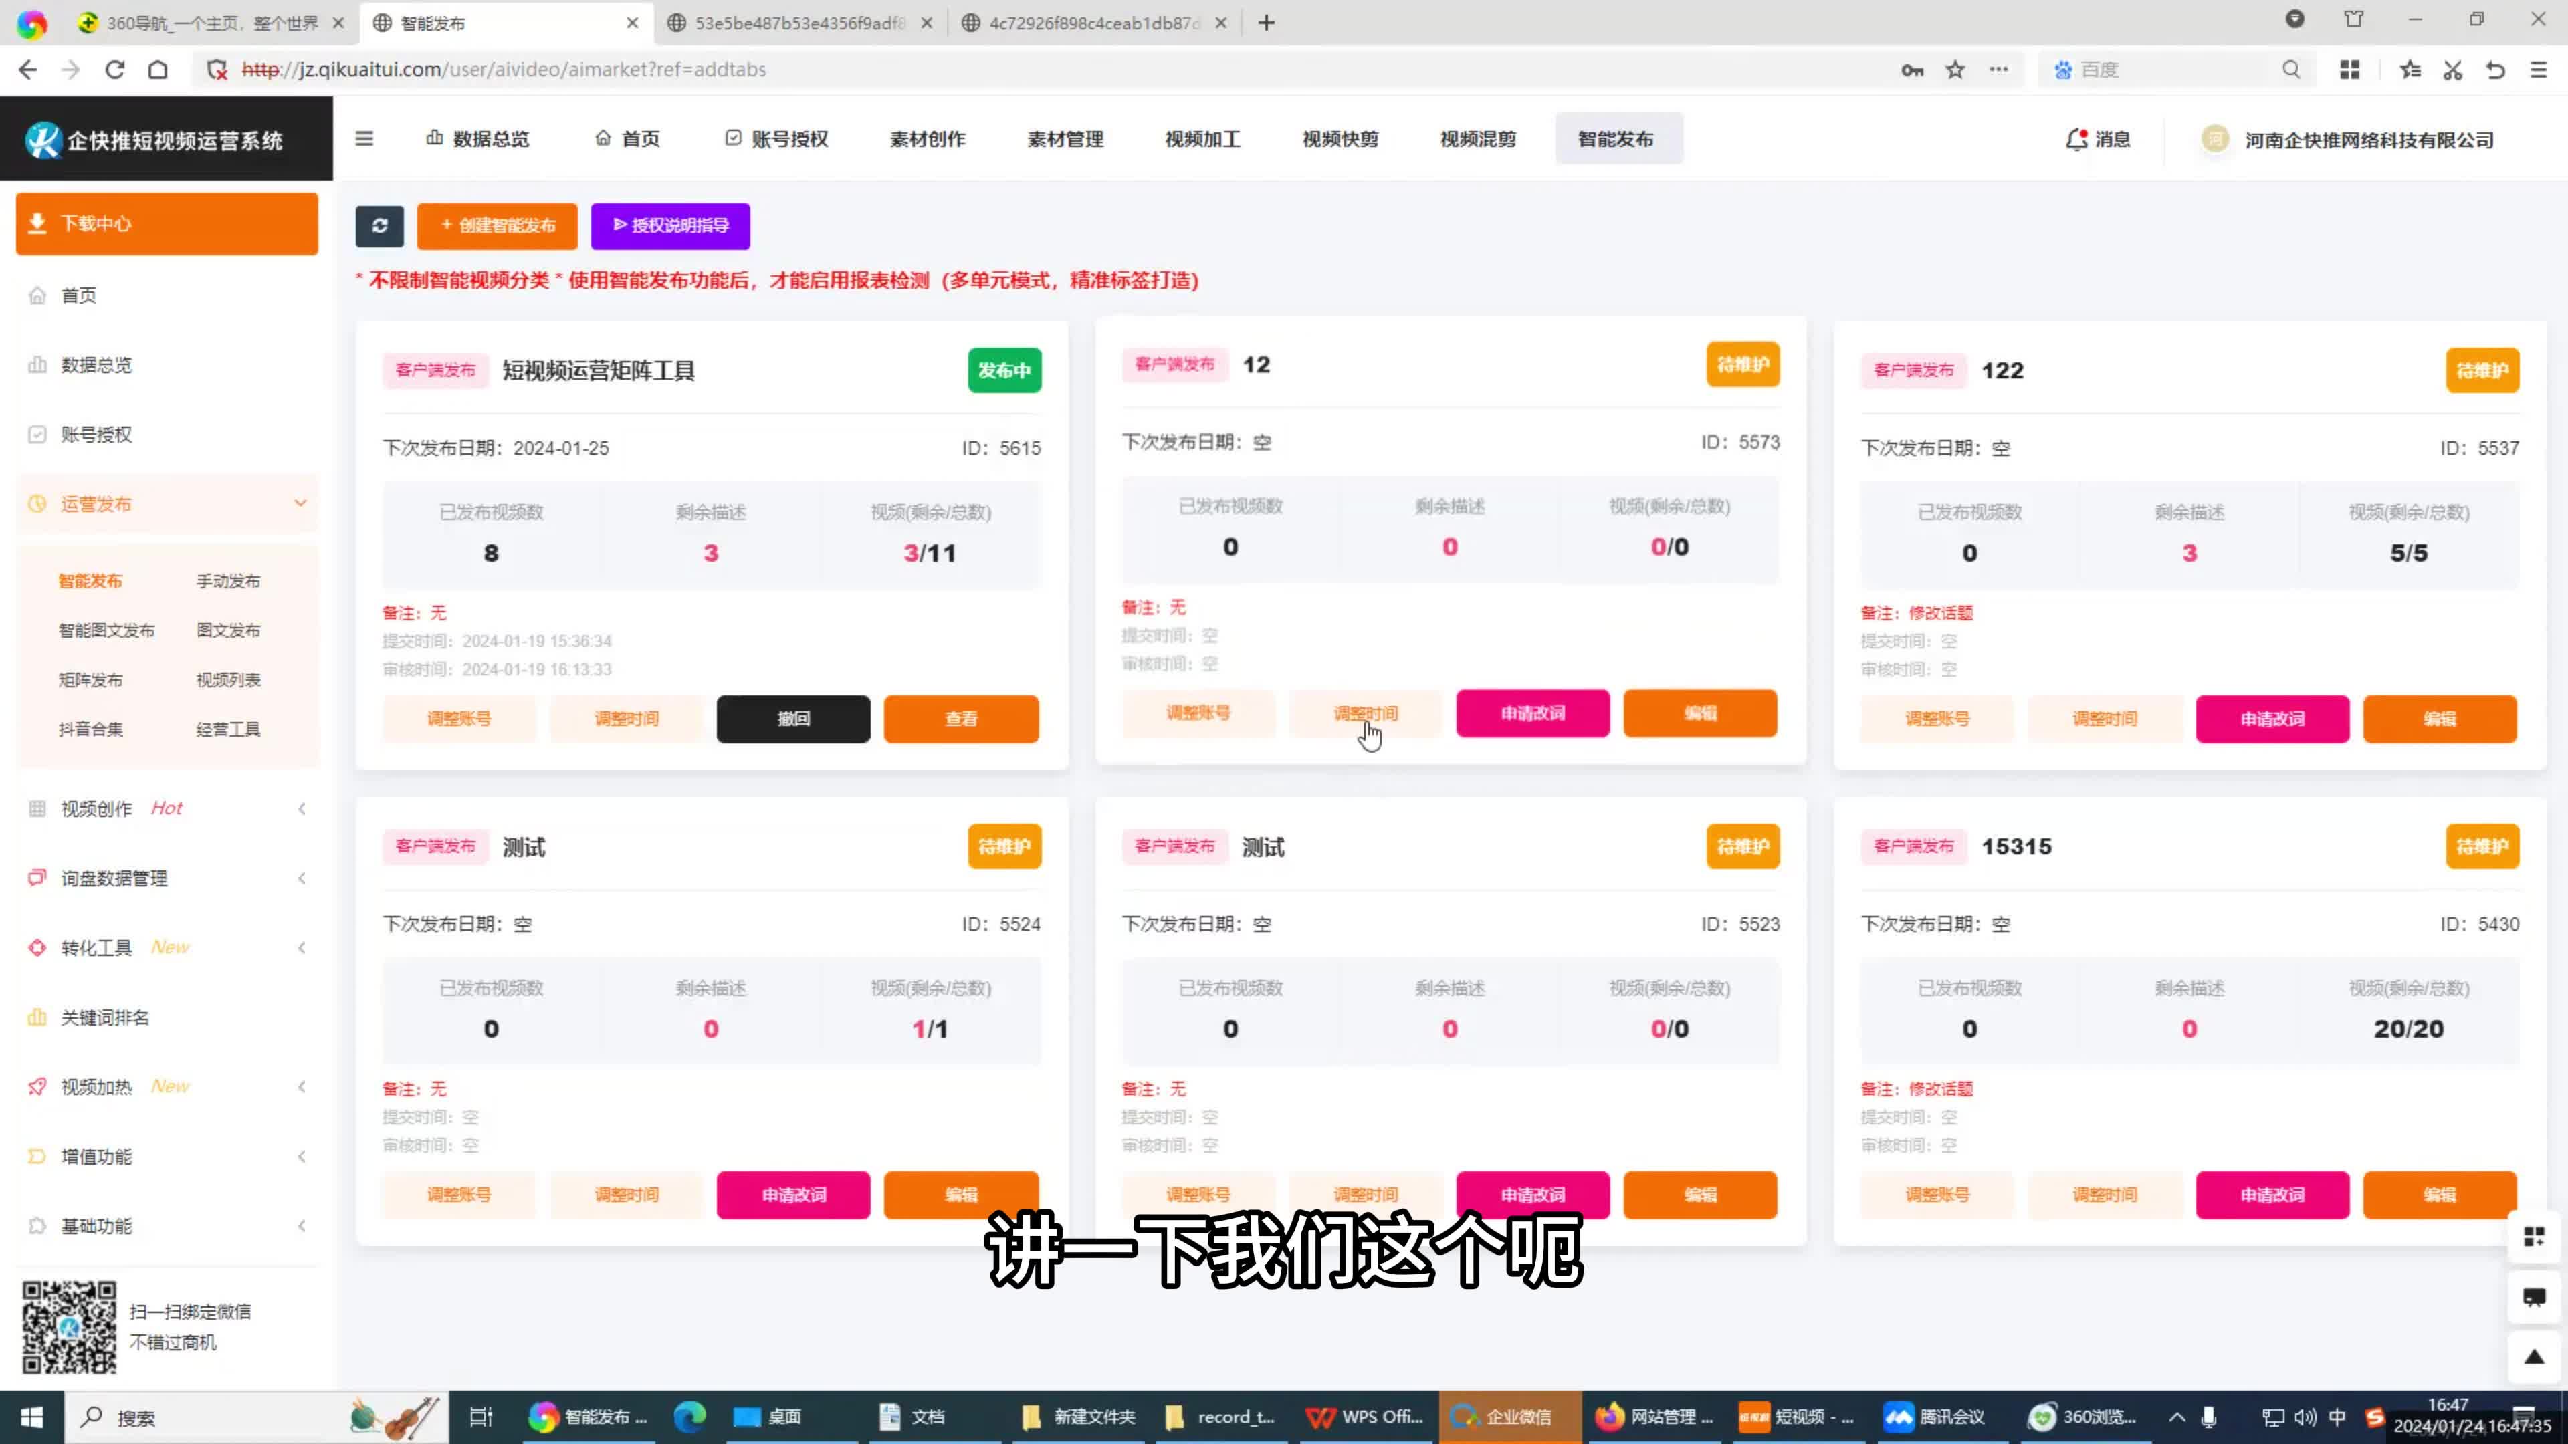Viewport: 2568px width, 1444px height.
Task: Click the 创建智能发布 button
Action: click(x=496, y=226)
